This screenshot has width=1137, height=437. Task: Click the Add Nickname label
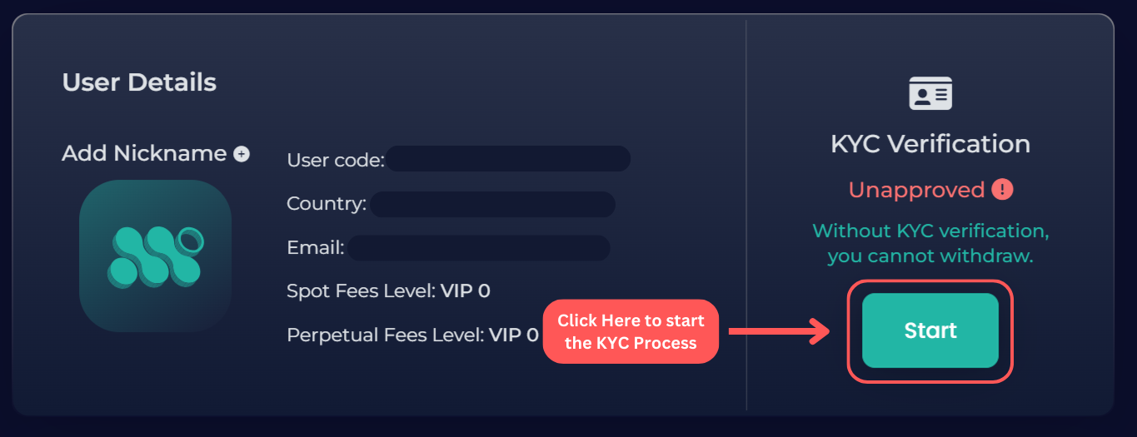[x=144, y=154]
